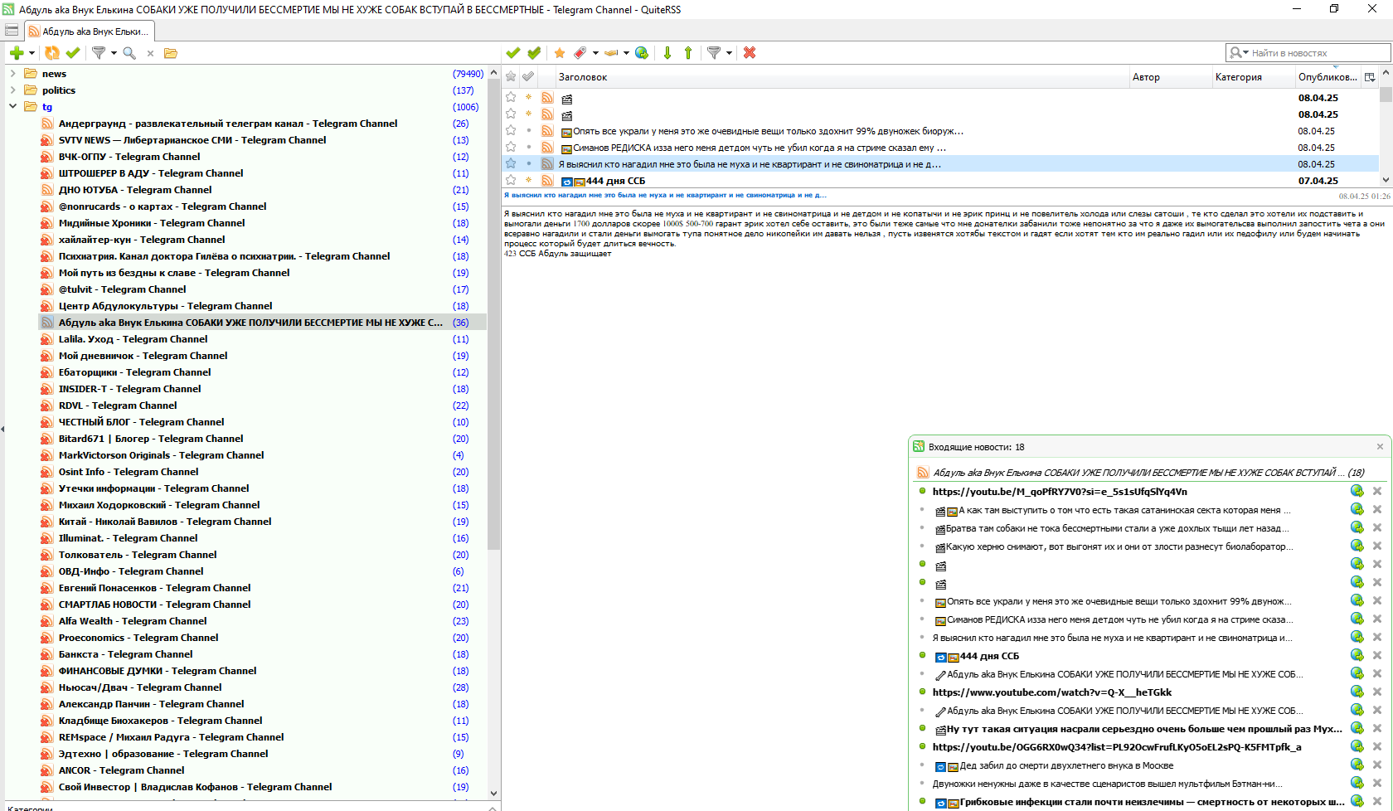The height and width of the screenshot is (811, 1393).
Task: Clear the feed search with the small x
Action: (x=150, y=53)
